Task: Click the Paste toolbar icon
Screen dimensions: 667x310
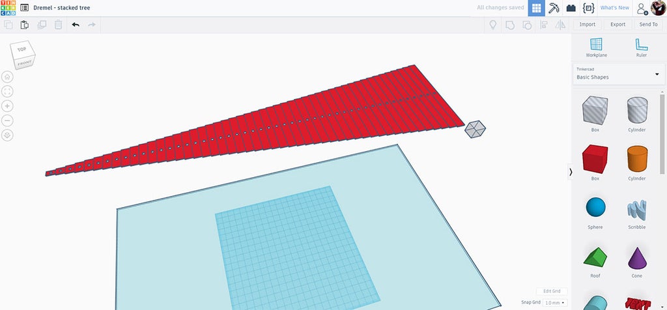Action: (x=25, y=25)
